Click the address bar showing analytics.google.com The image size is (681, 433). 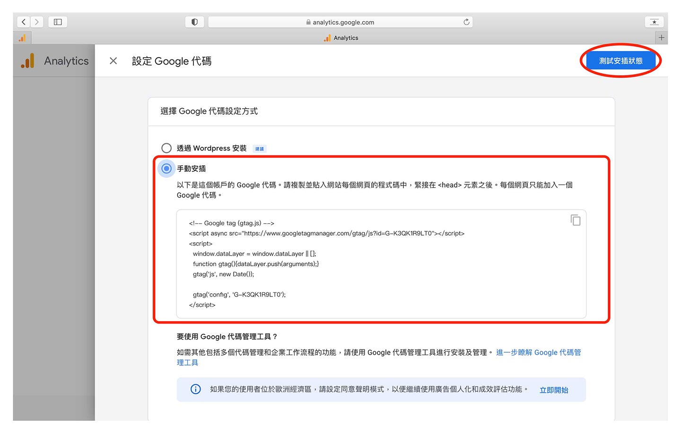point(340,22)
